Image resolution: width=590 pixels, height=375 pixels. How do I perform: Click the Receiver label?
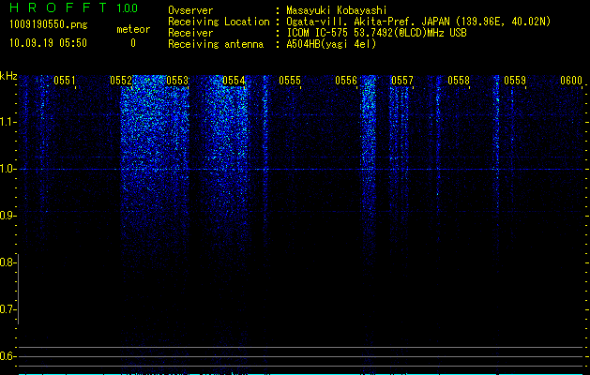(190, 33)
